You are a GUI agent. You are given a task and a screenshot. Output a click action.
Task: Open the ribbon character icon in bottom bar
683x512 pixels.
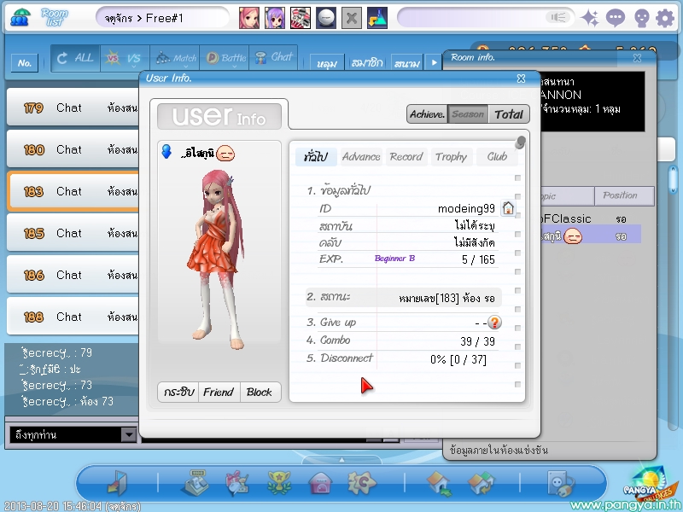pyautogui.click(x=237, y=483)
